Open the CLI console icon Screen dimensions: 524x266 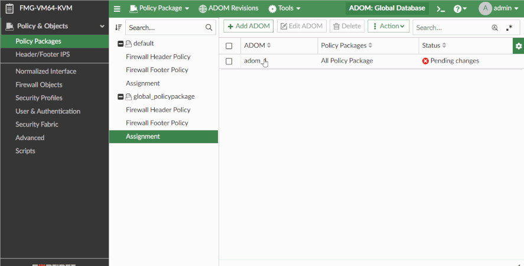[441, 9]
